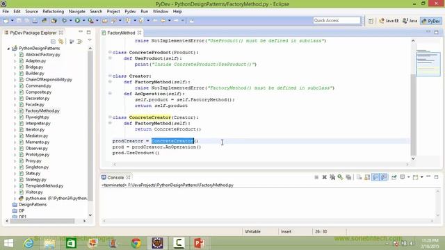Maximize the Console view
445x250 pixels.
click(436, 177)
